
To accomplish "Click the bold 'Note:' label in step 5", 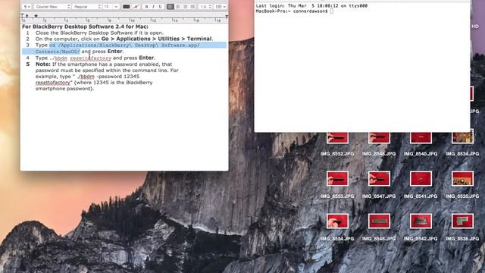I will (43, 64).
